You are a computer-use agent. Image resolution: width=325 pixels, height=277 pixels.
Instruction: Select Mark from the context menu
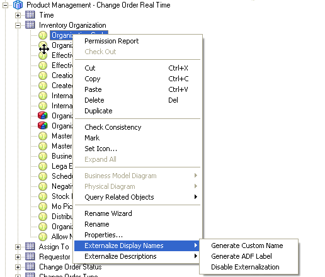point(92,138)
